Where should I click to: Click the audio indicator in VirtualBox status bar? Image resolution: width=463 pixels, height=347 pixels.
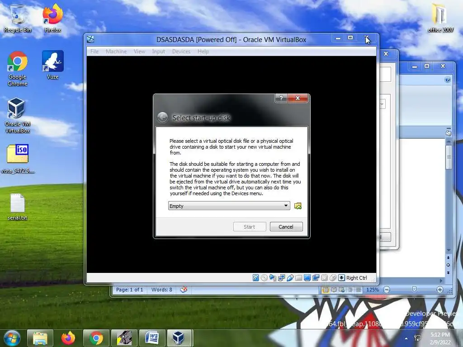(x=273, y=278)
